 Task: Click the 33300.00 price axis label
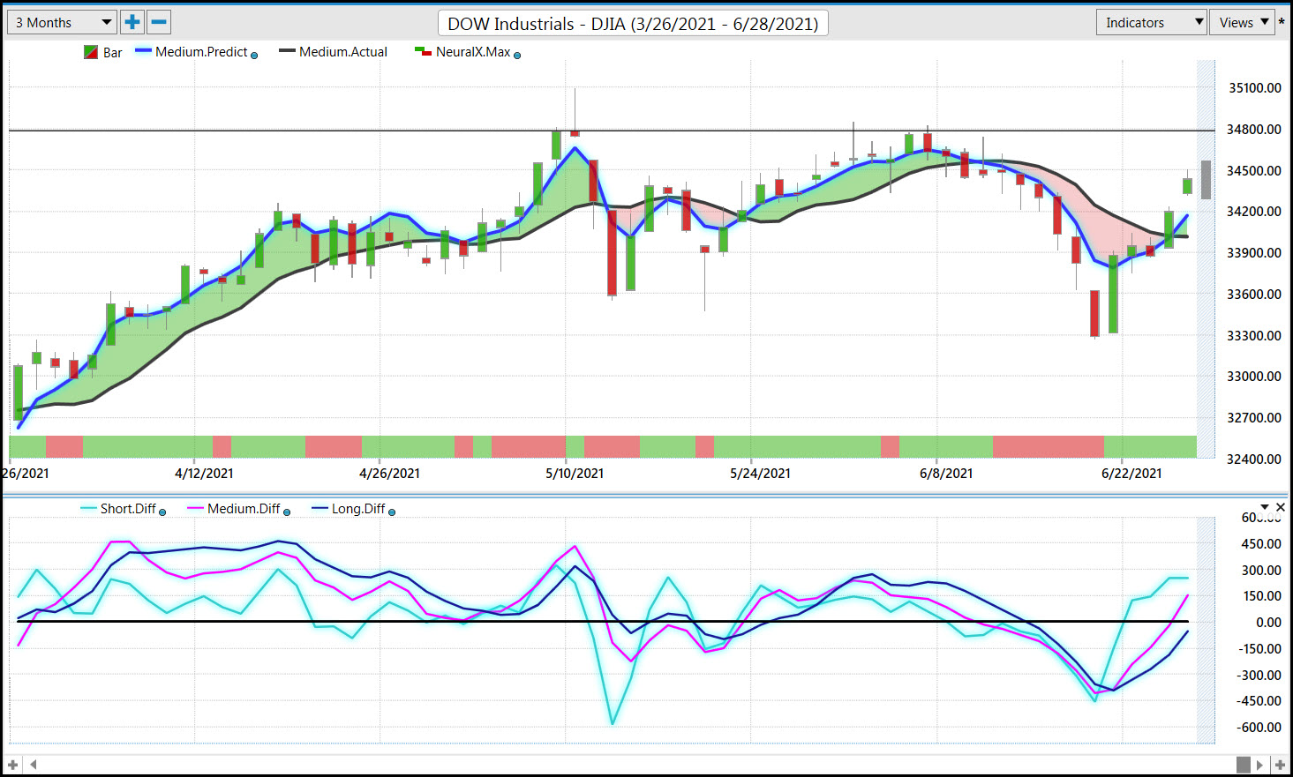[1255, 335]
